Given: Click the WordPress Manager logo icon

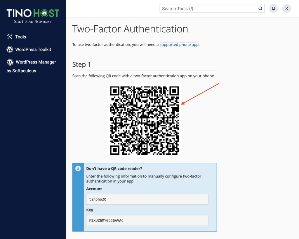Looking at the screenshot, I should (x=10, y=62).
